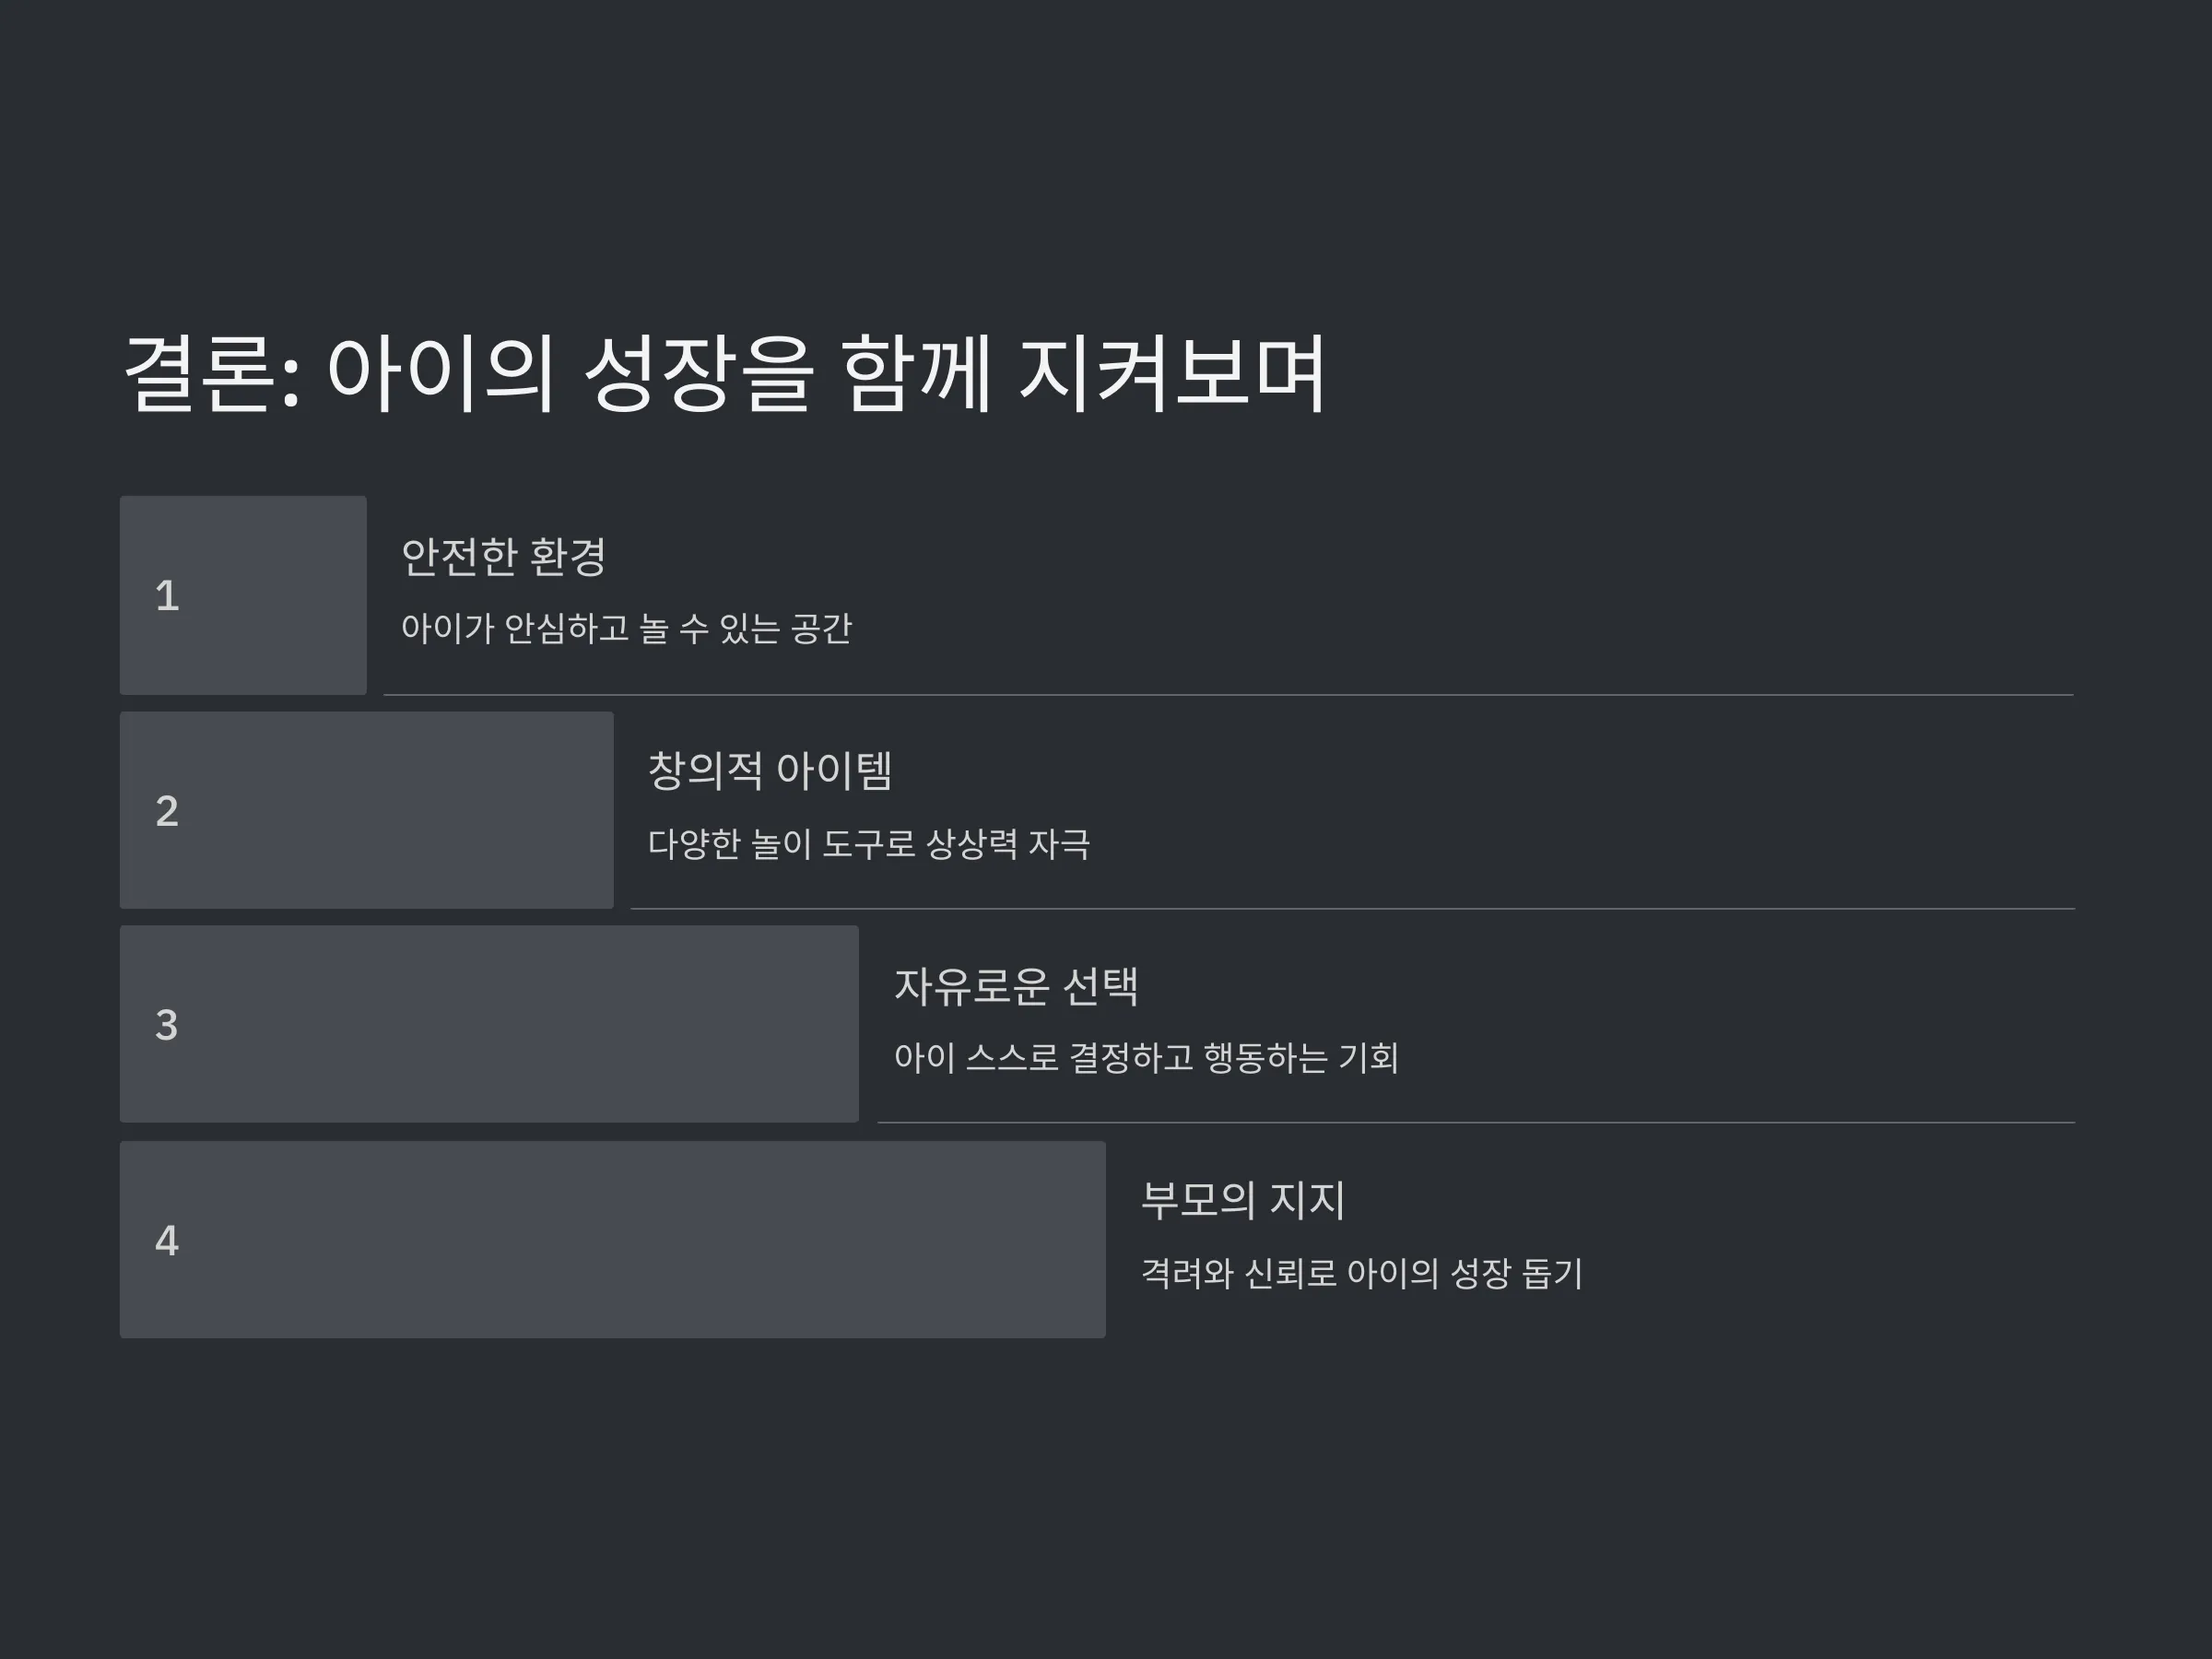Click the divider line under 창의적 아이템 section

coord(1353,909)
